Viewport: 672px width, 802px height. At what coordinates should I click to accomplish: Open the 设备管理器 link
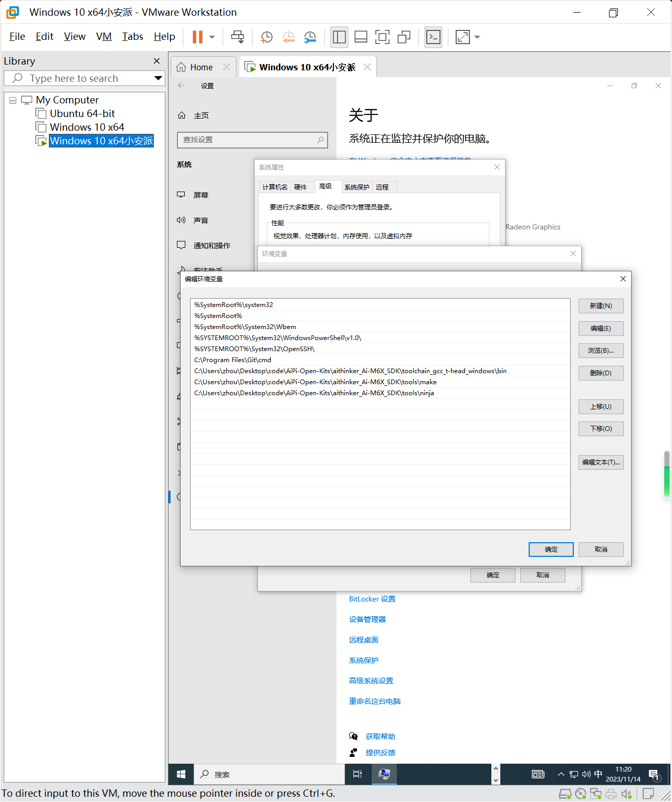(367, 619)
